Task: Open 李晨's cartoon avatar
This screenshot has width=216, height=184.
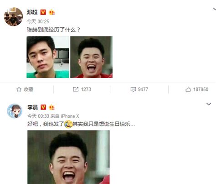Action: (x=15, y=111)
